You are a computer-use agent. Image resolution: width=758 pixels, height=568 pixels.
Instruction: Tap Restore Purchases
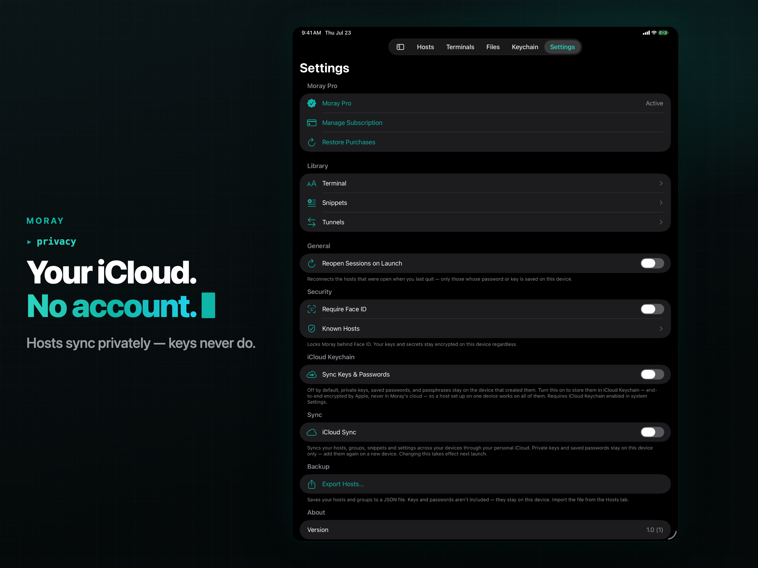[x=348, y=142]
